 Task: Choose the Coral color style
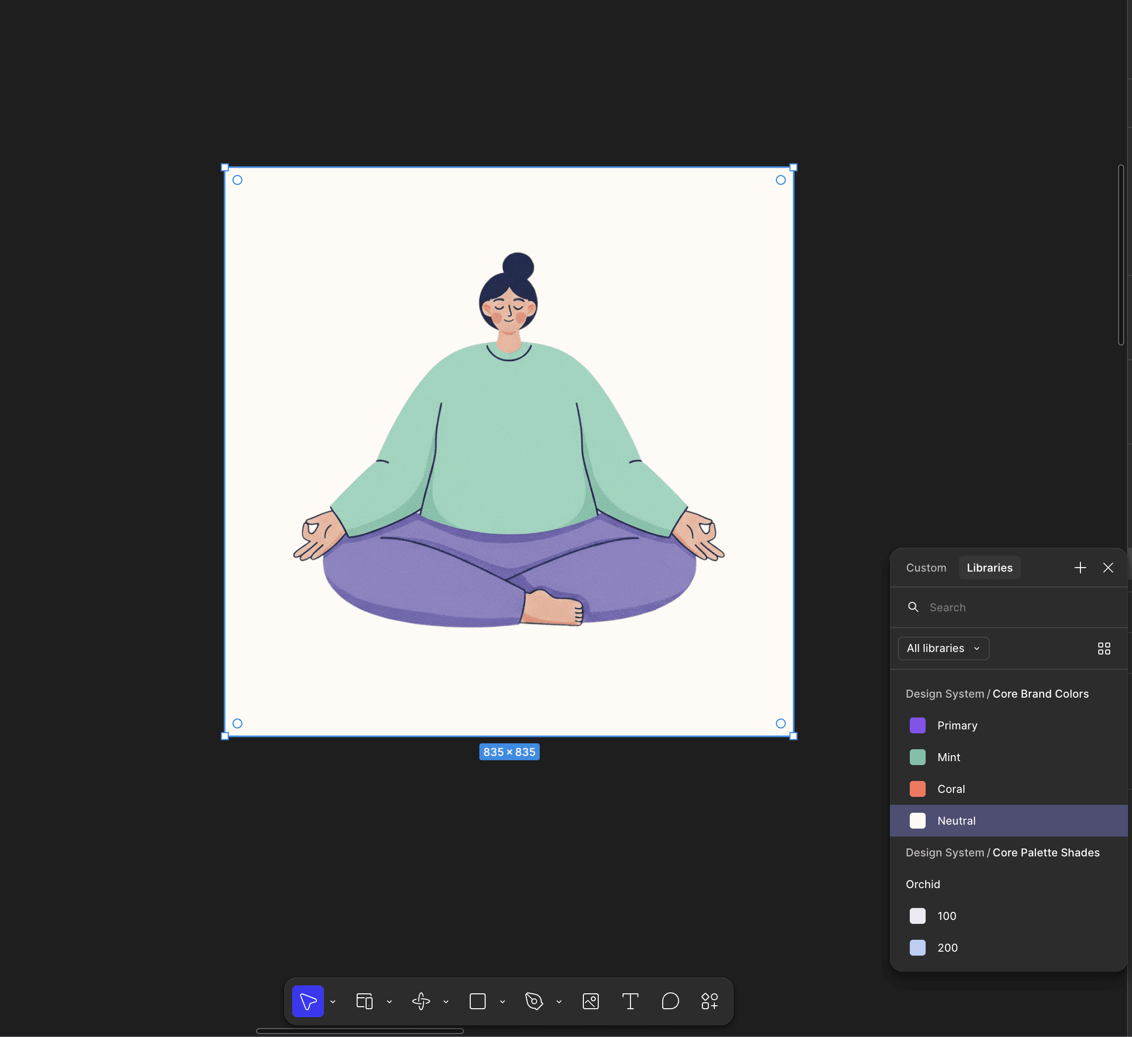pos(950,789)
